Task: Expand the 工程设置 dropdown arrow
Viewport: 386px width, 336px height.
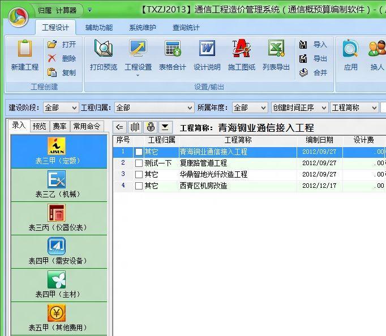Action: coord(138,75)
